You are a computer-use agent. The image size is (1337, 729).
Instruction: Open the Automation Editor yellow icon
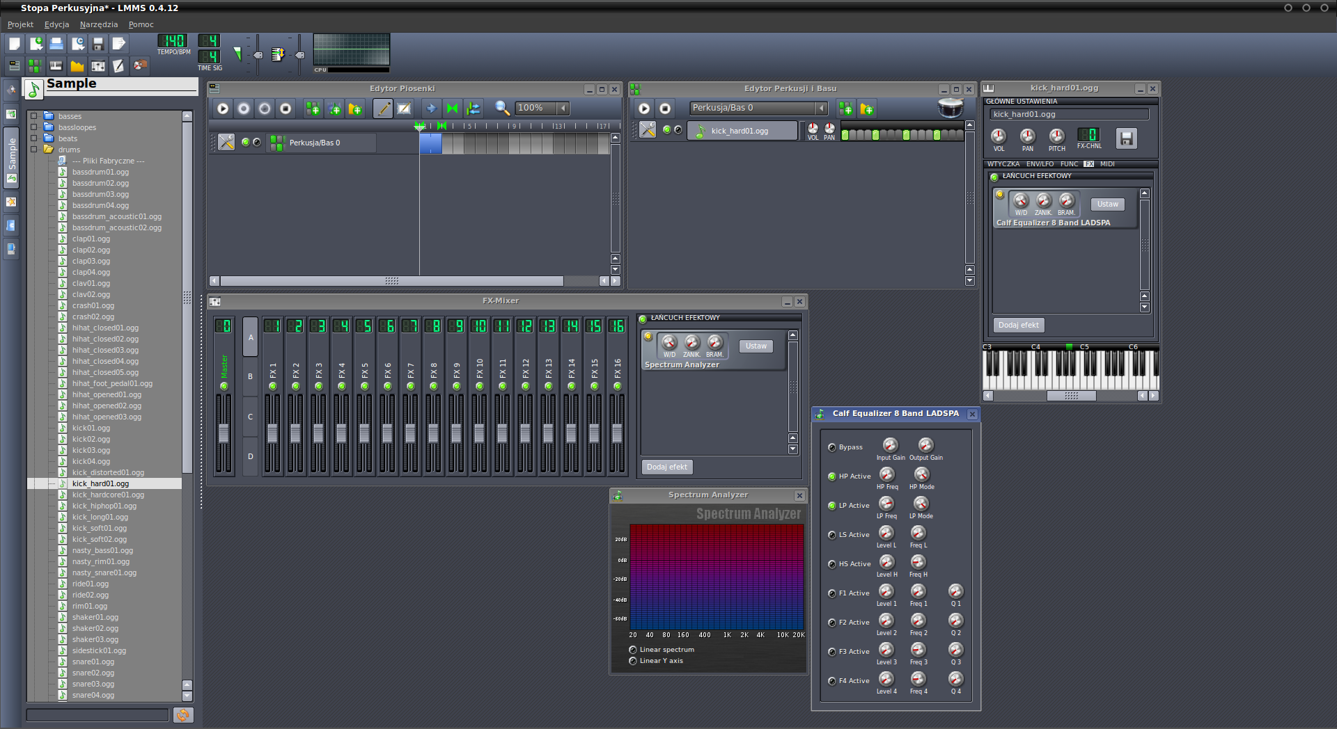[x=77, y=65]
